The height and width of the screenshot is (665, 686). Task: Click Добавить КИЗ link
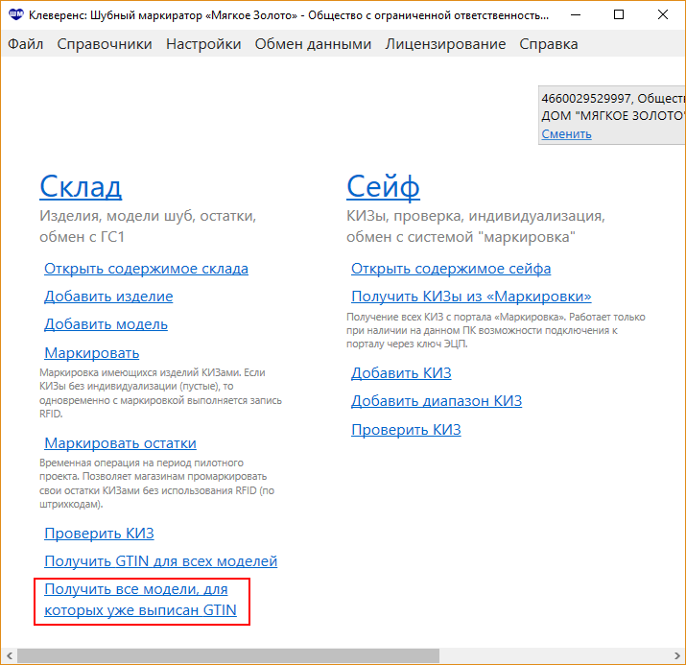(x=401, y=372)
